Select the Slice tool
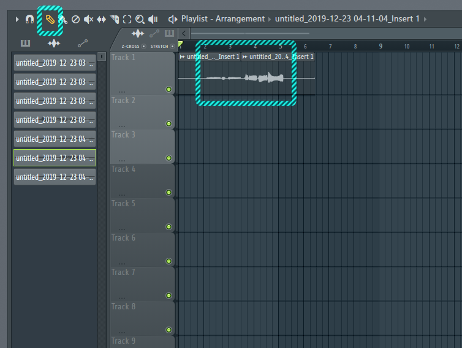The height and width of the screenshot is (348, 462). (115, 20)
